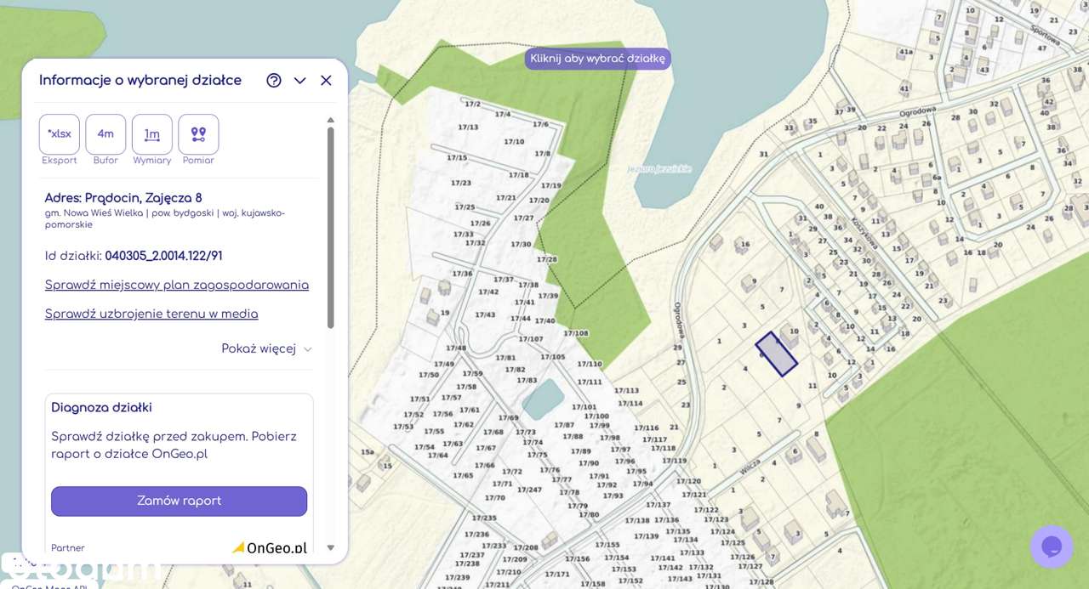
Task: Click the Kliknij aby wybrać działkę tooltip
Action: point(597,59)
